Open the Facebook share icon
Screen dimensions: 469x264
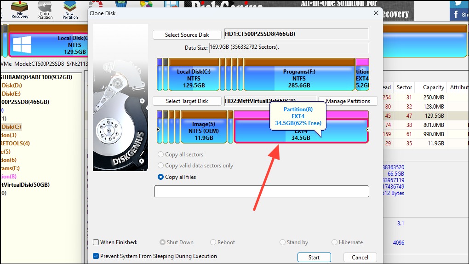459,14
